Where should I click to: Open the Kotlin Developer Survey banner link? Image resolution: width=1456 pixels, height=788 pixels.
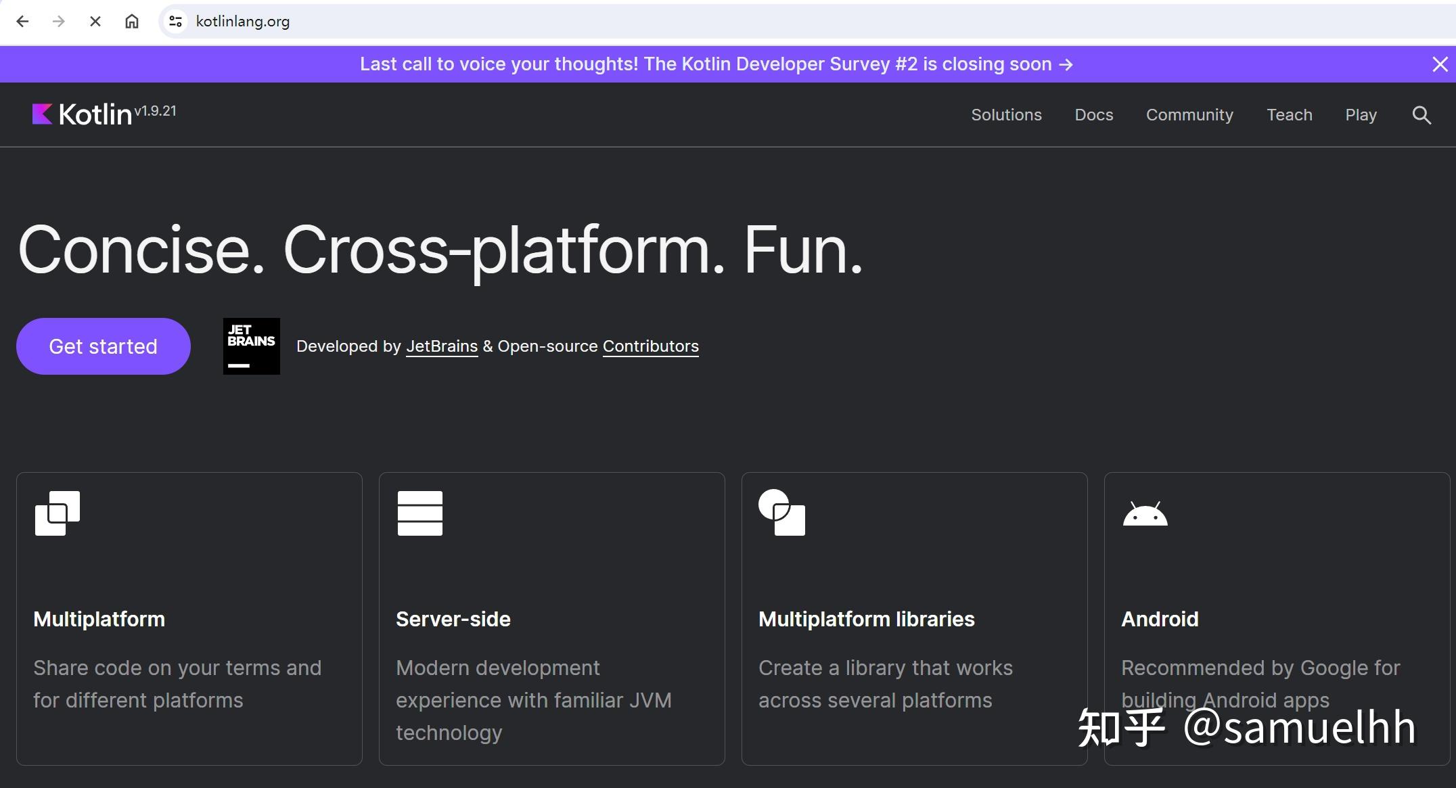[x=716, y=64]
